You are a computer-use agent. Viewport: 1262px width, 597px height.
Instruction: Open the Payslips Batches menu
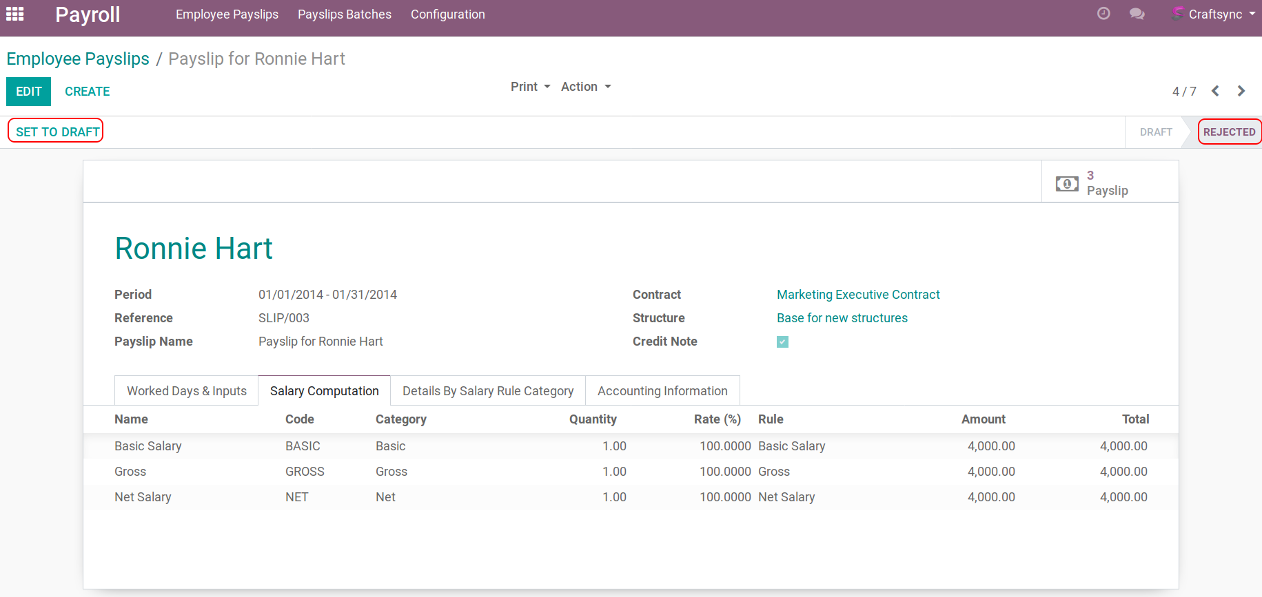point(344,14)
